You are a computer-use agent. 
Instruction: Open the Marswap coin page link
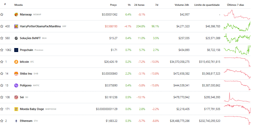click(26, 14)
